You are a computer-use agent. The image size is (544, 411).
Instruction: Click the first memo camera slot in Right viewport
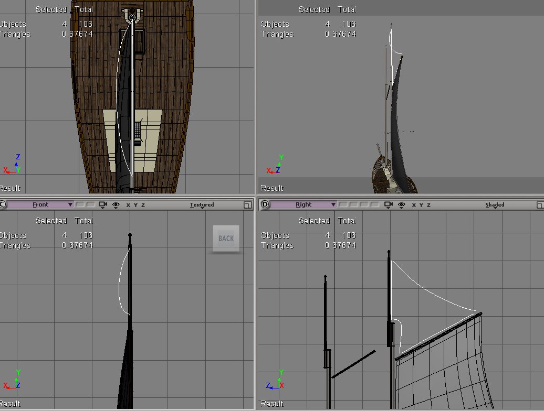pyautogui.click(x=344, y=204)
